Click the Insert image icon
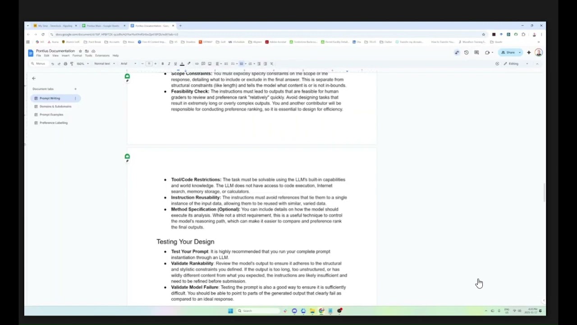 (x=209, y=64)
